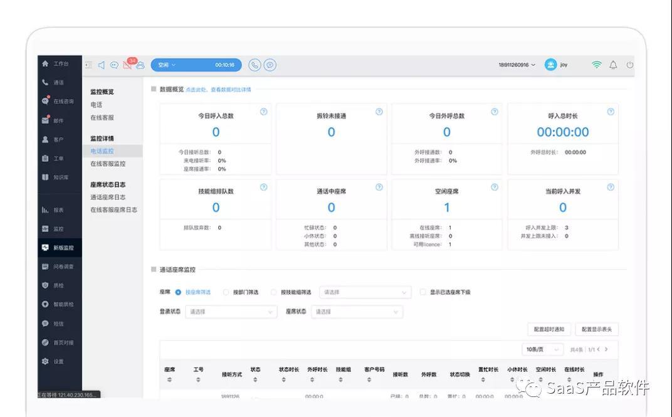This screenshot has width=672, height=417.
Task: Select the 按座席筛选 radio button
Action: click(178, 292)
